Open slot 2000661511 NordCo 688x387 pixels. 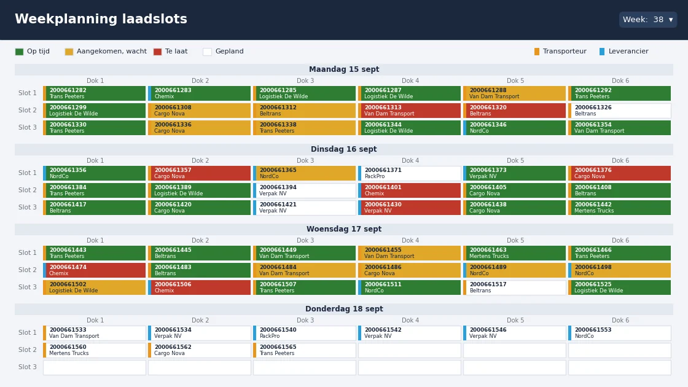tap(409, 287)
